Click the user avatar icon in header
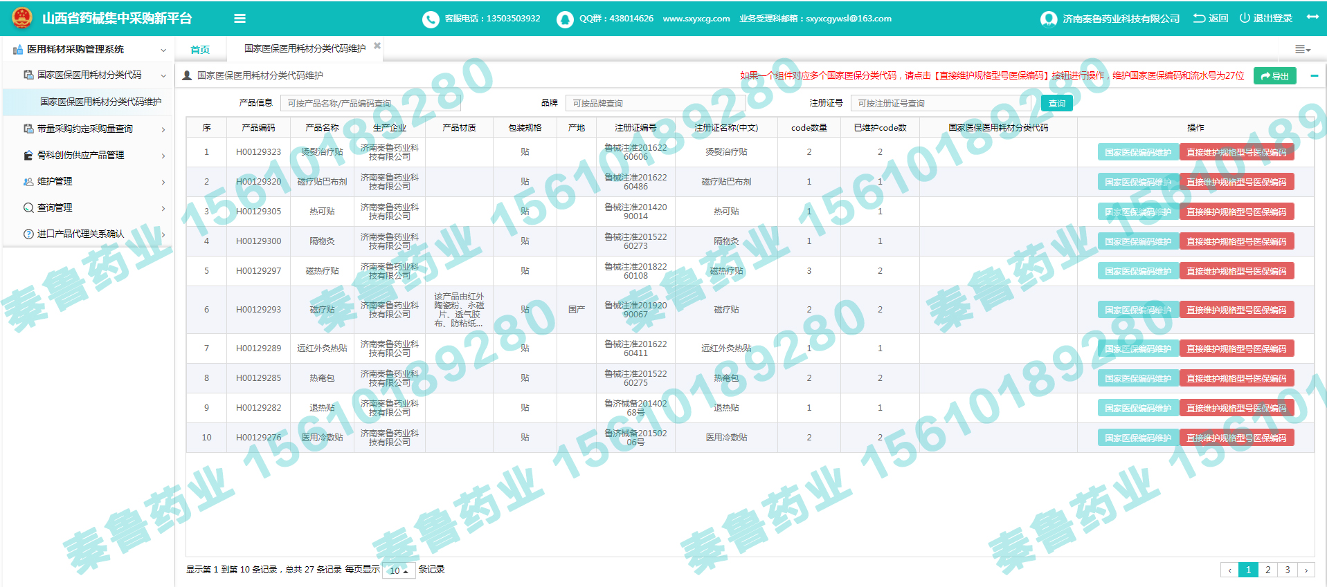The width and height of the screenshot is (1327, 587). coord(1049,19)
